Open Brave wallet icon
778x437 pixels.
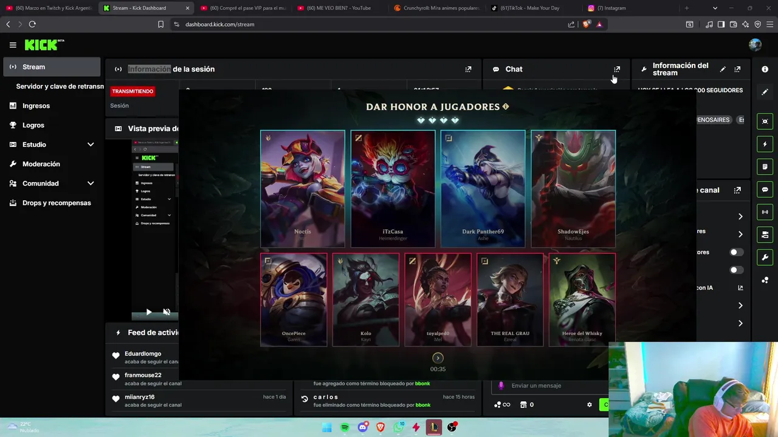tap(733, 24)
